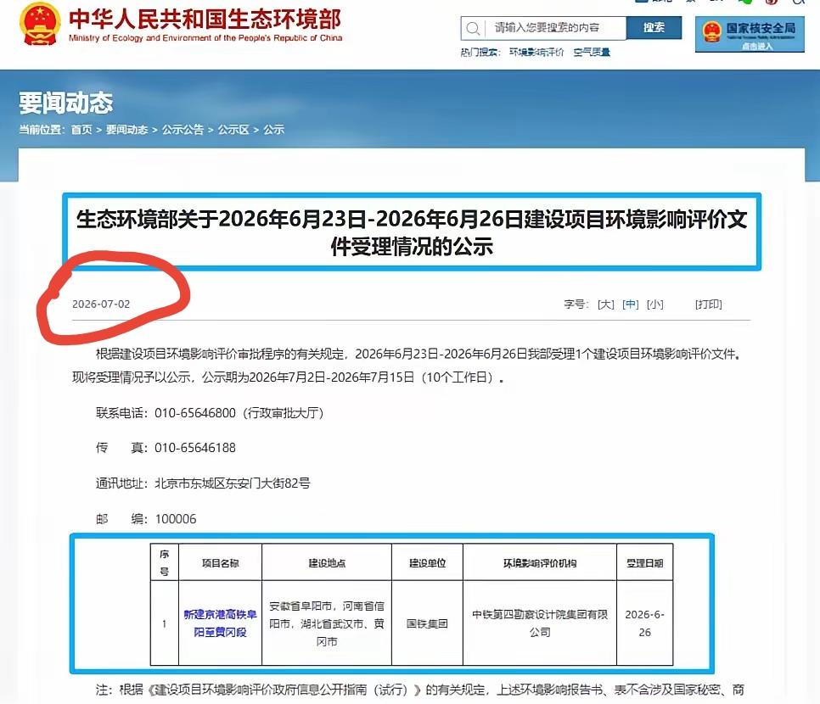Click the article title 生态环境部关于2026年6月23日
The height and width of the screenshot is (704, 820).
(x=412, y=232)
